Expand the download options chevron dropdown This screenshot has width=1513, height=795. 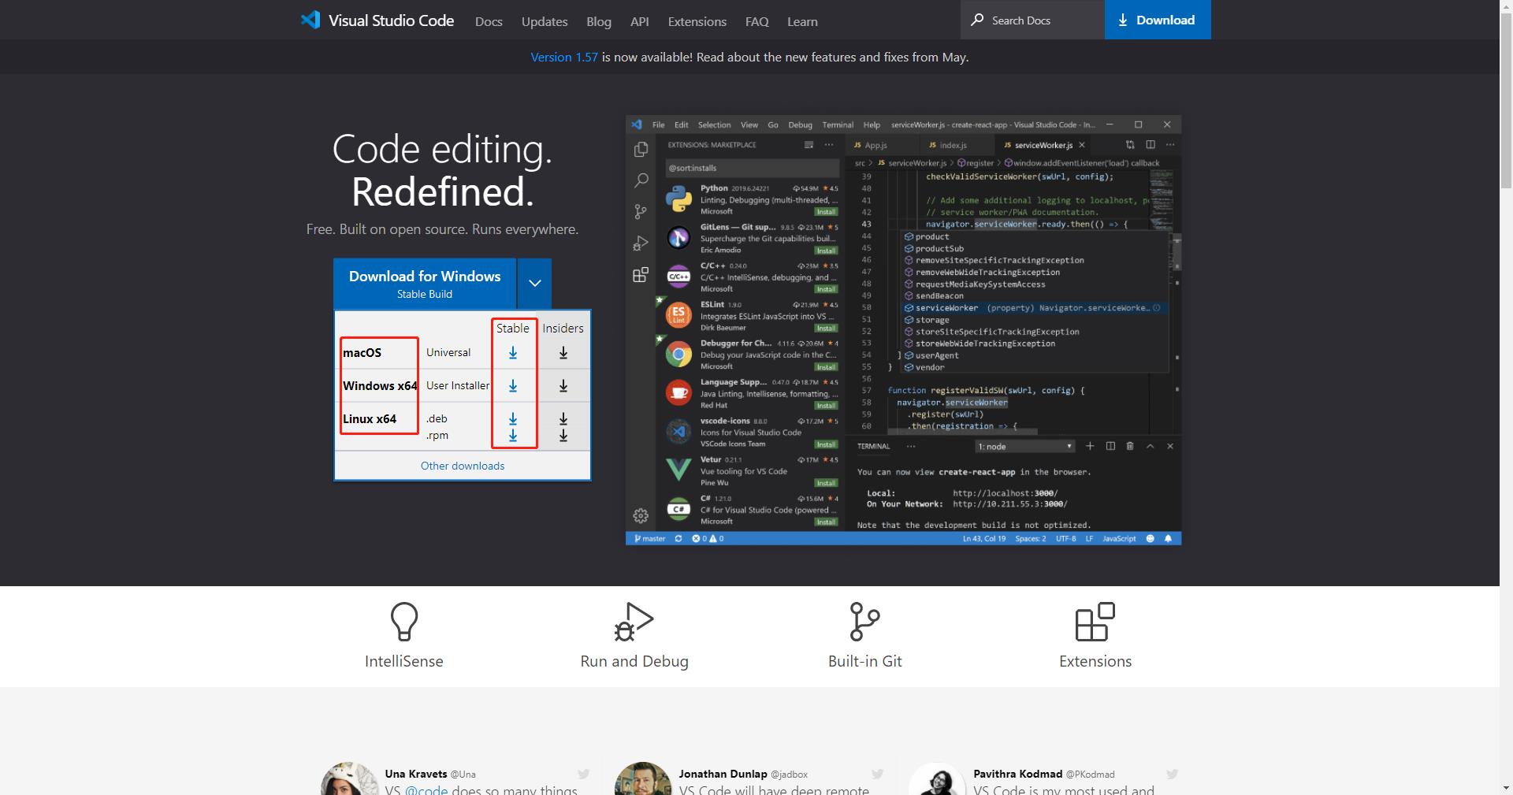(535, 283)
